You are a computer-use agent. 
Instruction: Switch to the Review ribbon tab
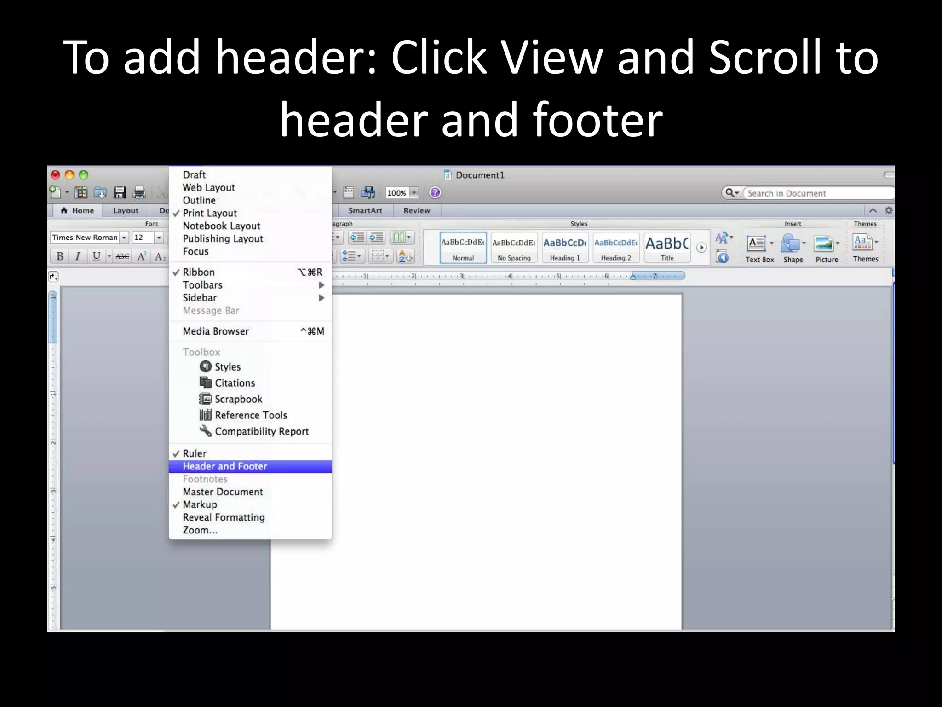pyautogui.click(x=417, y=210)
